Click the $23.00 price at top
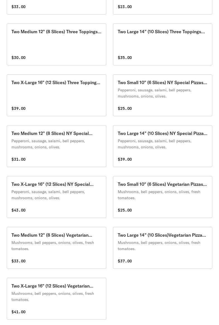Image resolution: width=219 pixels, height=325 pixels. pyautogui.click(x=125, y=7)
